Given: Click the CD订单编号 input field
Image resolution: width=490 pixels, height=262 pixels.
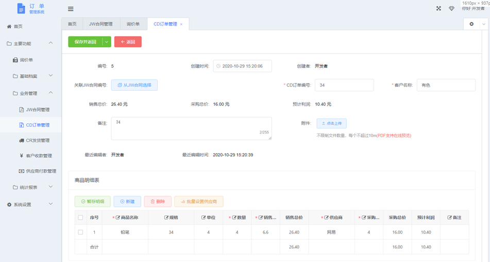Looking at the screenshot, I should tap(344, 85).
